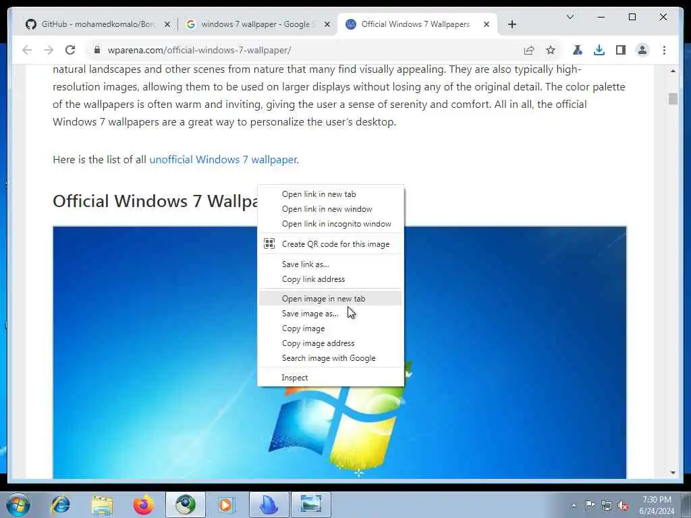Select Search image with Google
Image resolution: width=691 pixels, height=518 pixels.
pyautogui.click(x=331, y=358)
